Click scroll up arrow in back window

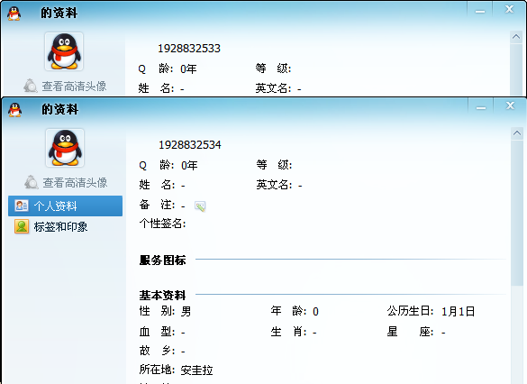(x=516, y=37)
